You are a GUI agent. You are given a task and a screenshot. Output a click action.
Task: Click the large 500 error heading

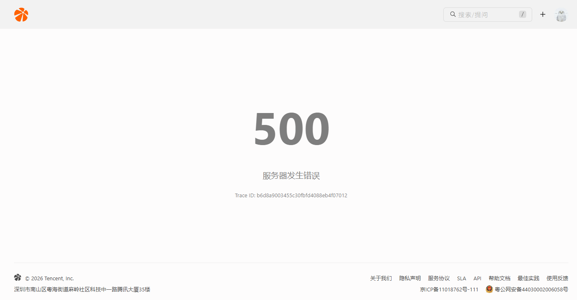[291, 129]
